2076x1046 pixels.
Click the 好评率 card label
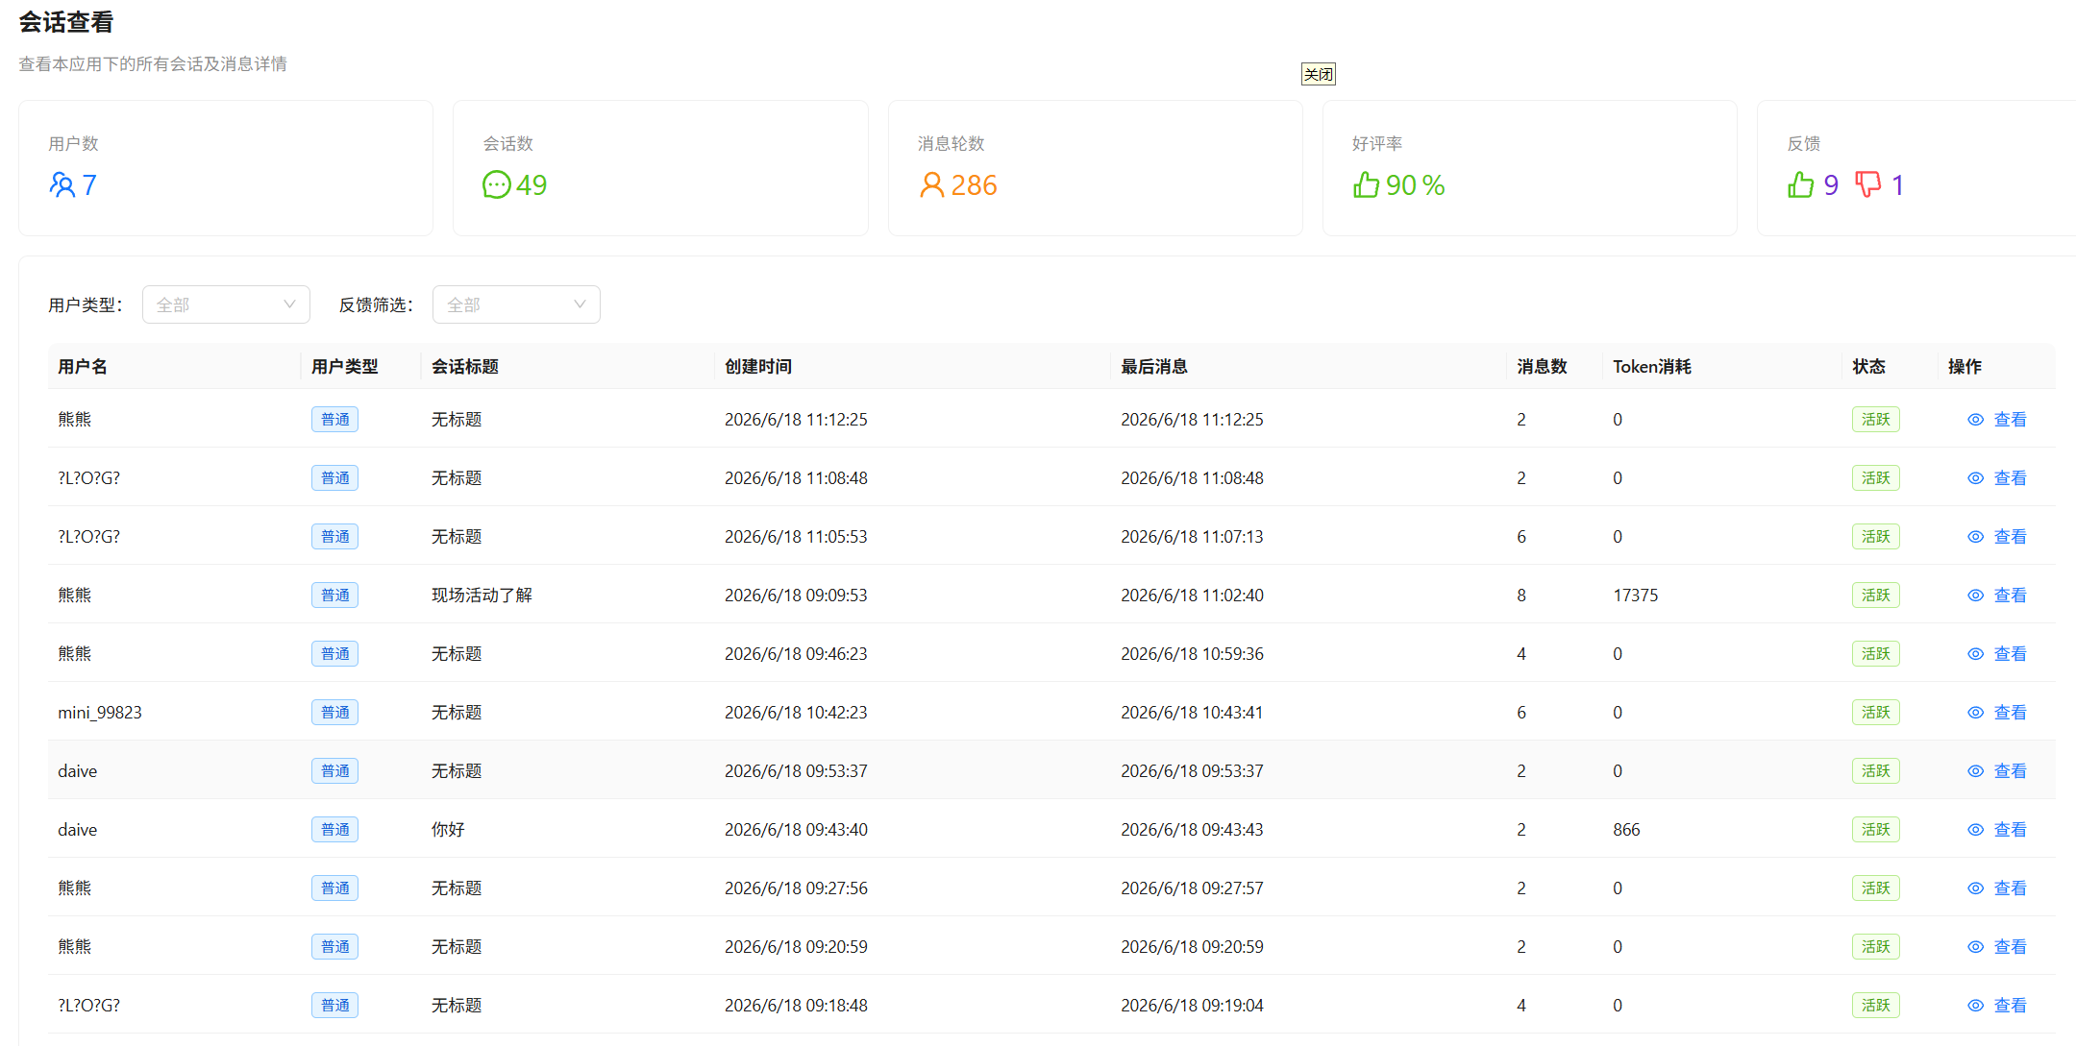click(1377, 143)
